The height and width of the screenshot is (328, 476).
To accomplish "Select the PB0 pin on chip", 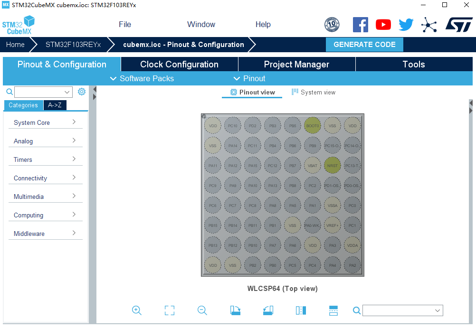I will (273, 265).
